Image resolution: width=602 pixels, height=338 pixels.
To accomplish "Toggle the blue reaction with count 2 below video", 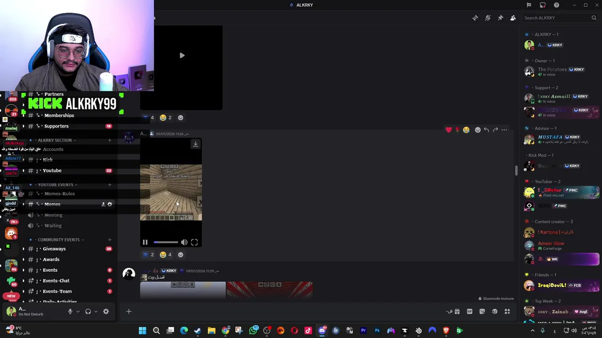I will point(148,254).
